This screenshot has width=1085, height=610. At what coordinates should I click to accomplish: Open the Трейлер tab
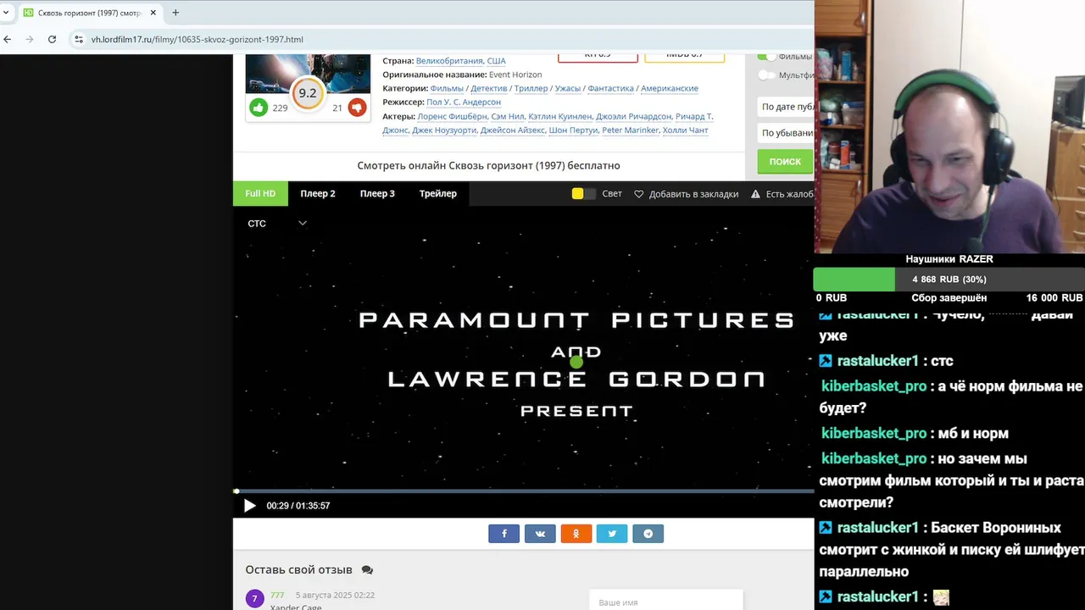(438, 194)
